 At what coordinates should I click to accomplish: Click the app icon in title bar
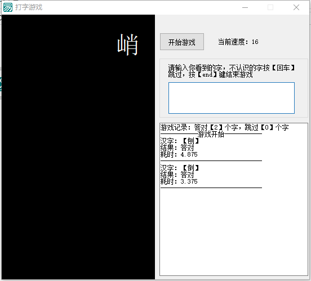8,7
